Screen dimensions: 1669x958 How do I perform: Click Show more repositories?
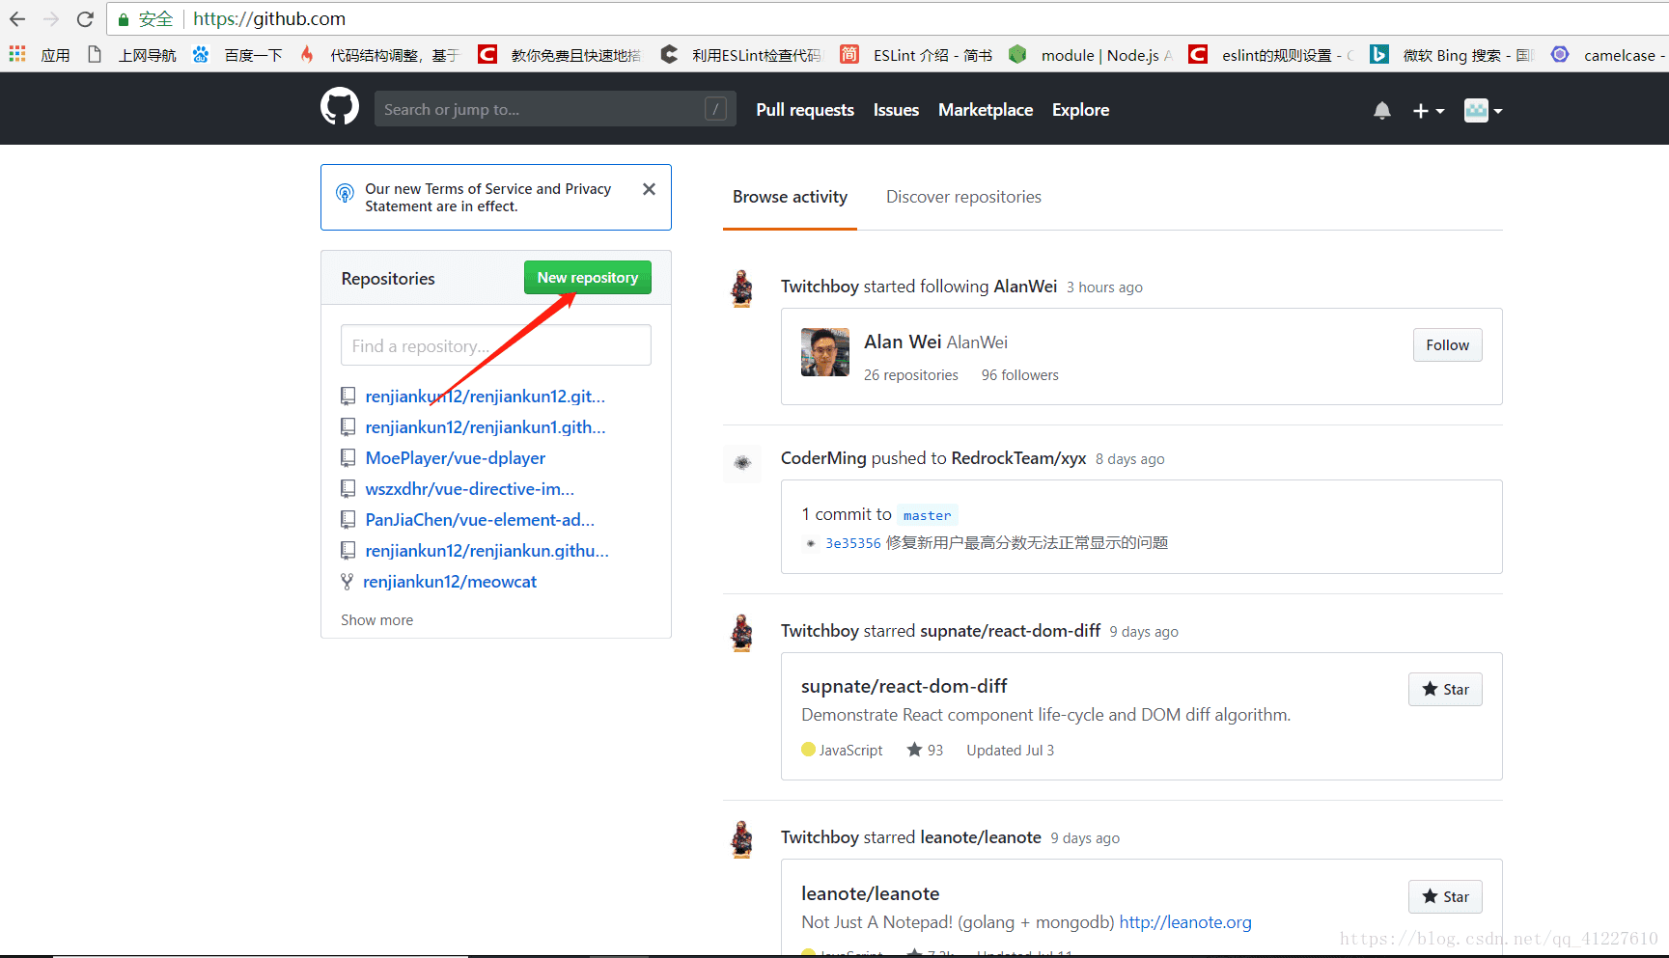point(376,620)
